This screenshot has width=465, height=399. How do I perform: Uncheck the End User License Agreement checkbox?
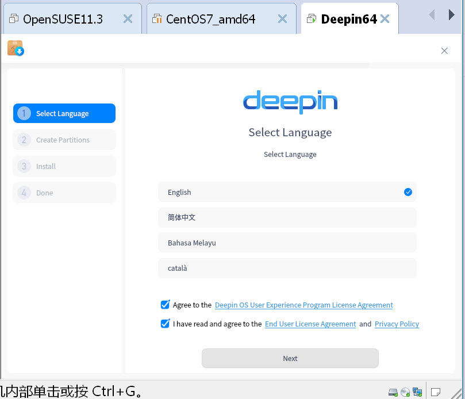pyautogui.click(x=165, y=324)
